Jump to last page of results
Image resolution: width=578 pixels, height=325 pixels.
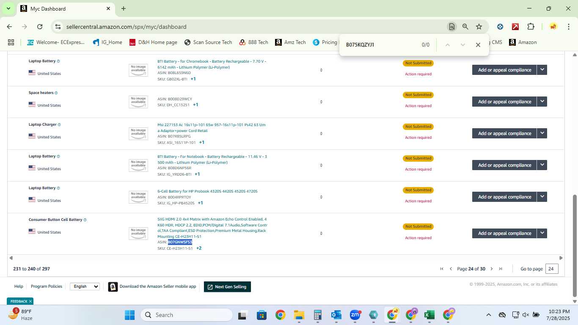(x=501, y=269)
